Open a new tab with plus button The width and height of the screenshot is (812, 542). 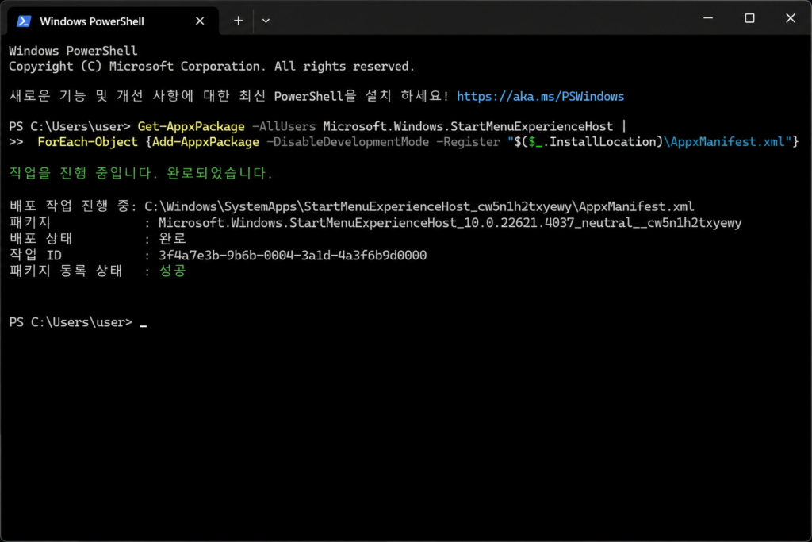coord(238,21)
